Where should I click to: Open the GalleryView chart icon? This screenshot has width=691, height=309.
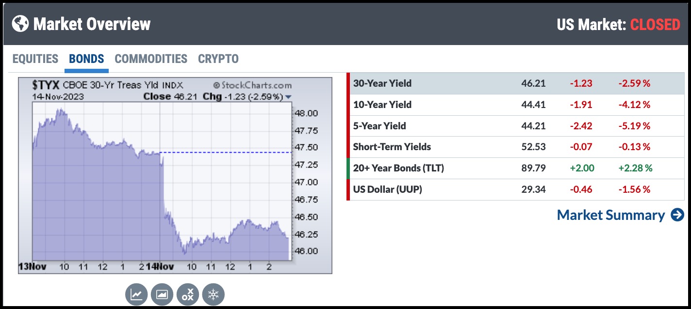coord(162,294)
